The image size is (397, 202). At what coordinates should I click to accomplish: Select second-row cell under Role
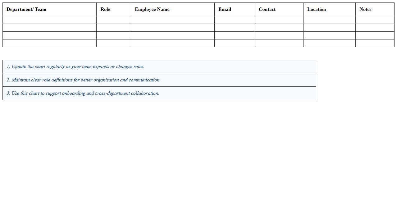[x=113, y=28]
